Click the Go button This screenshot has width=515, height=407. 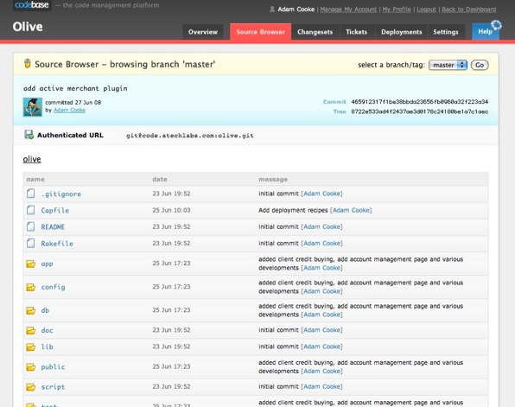point(480,65)
